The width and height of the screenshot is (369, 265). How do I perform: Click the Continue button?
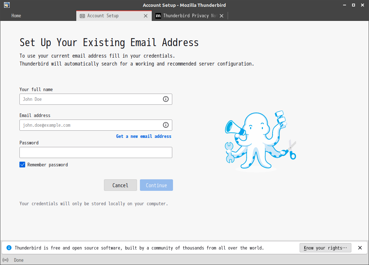tap(156, 185)
